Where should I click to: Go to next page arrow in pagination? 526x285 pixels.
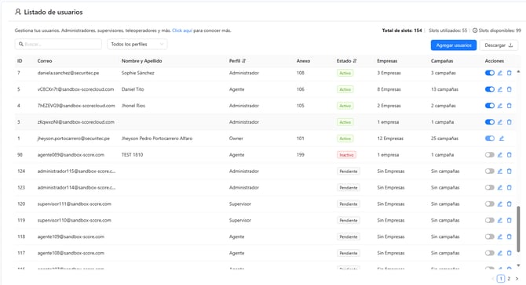pos(517,279)
